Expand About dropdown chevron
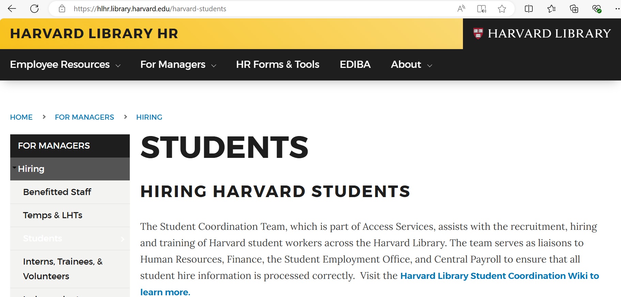 pyautogui.click(x=430, y=65)
